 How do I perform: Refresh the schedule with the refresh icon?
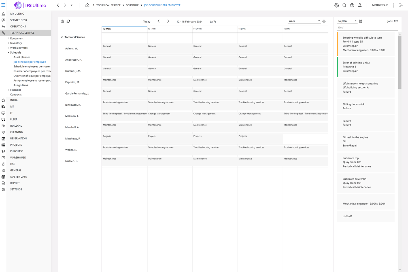(x=68, y=21)
